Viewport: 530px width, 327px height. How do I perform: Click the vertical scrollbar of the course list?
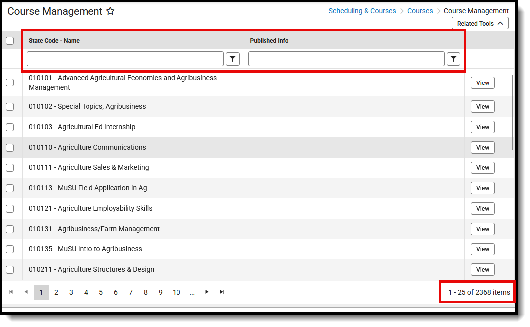(512, 112)
